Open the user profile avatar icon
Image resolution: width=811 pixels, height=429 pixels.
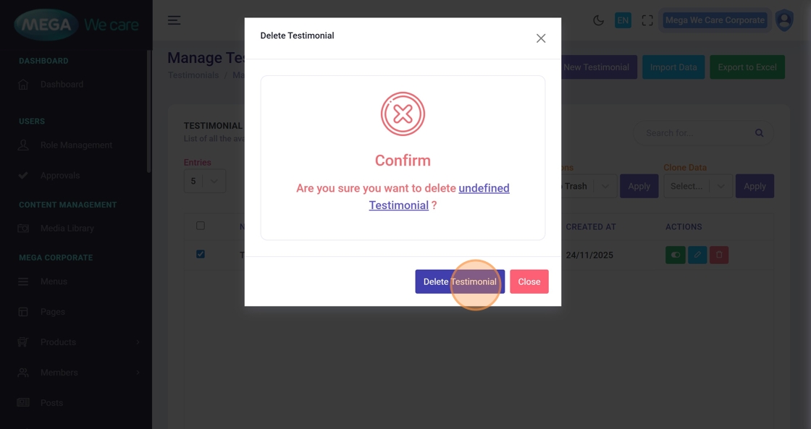point(784,20)
